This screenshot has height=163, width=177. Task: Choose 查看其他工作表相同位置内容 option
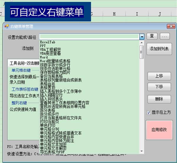tap(65, 103)
